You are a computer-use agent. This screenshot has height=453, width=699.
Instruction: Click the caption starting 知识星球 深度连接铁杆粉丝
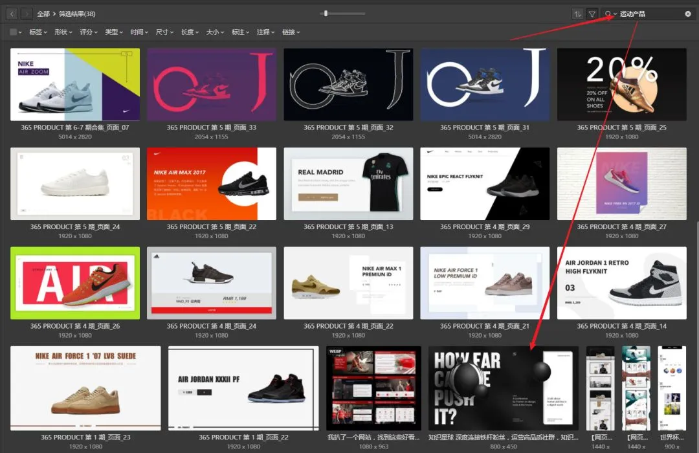point(504,437)
